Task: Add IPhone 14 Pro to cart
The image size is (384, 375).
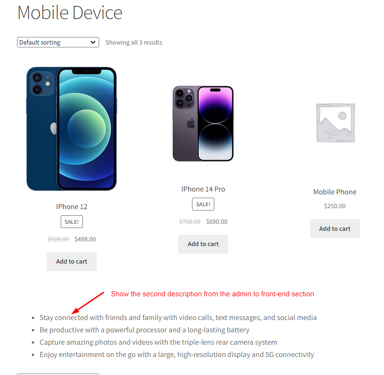Action: [203, 244]
